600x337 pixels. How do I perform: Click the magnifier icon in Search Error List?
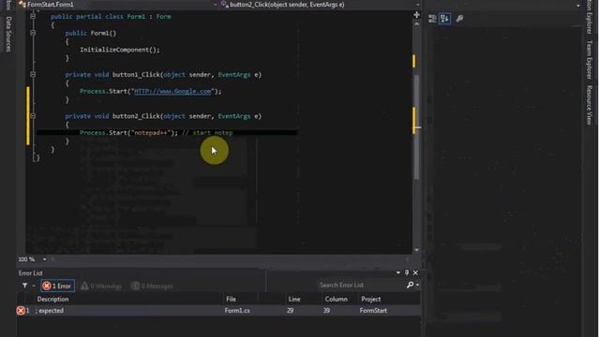[410, 285]
